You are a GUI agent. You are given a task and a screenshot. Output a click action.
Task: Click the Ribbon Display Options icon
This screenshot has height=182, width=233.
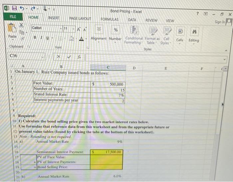pyautogui.click(x=205, y=14)
